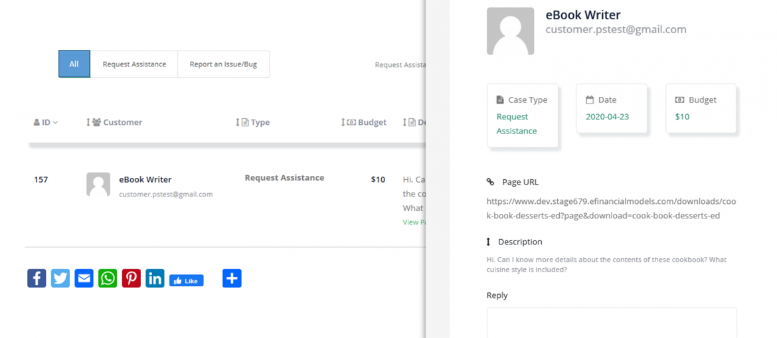Share the page on Facebook
The height and width of the screenshot is (338, 777).
(x=37, y=278)
